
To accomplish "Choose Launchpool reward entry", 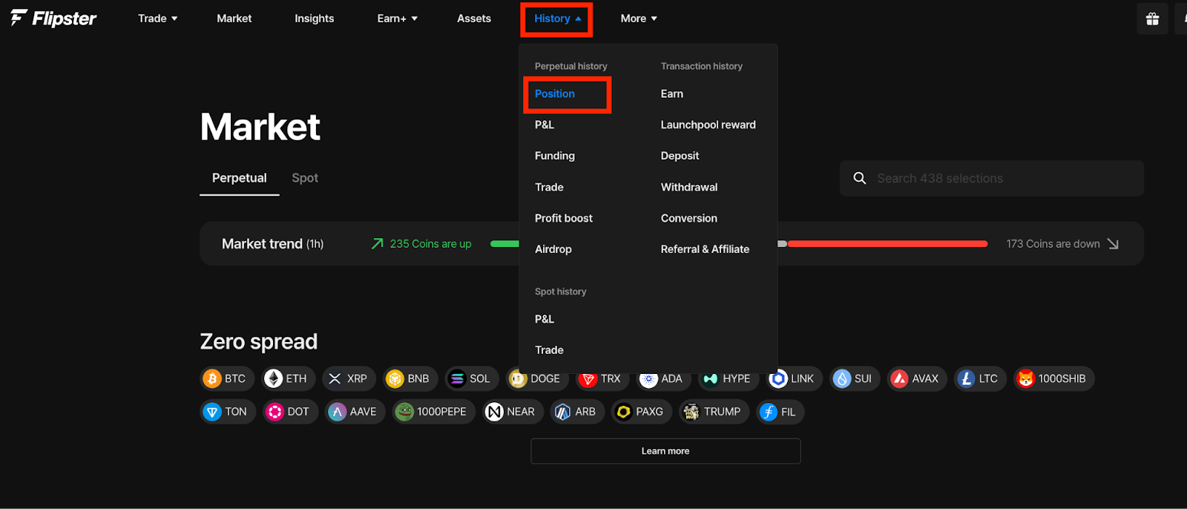I will click(708, 125).
